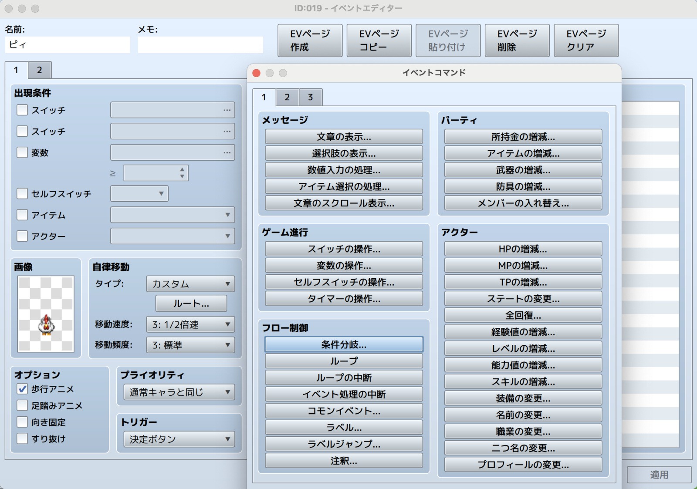The width and height of the screenshot is (697, 489).
Task: Open the プライオリティ dropdown
Action: click(x=179, y=392)
